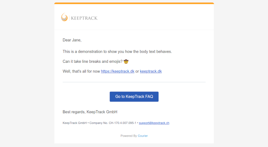Click the KeepTrack orange swirl logo icon
268x147 pixels.
coord(64,17)
